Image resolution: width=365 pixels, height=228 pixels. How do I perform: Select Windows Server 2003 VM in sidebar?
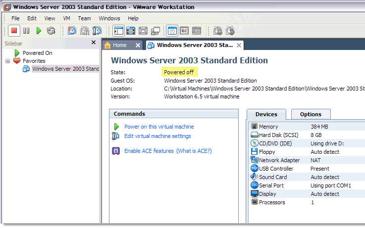[65, 69]
